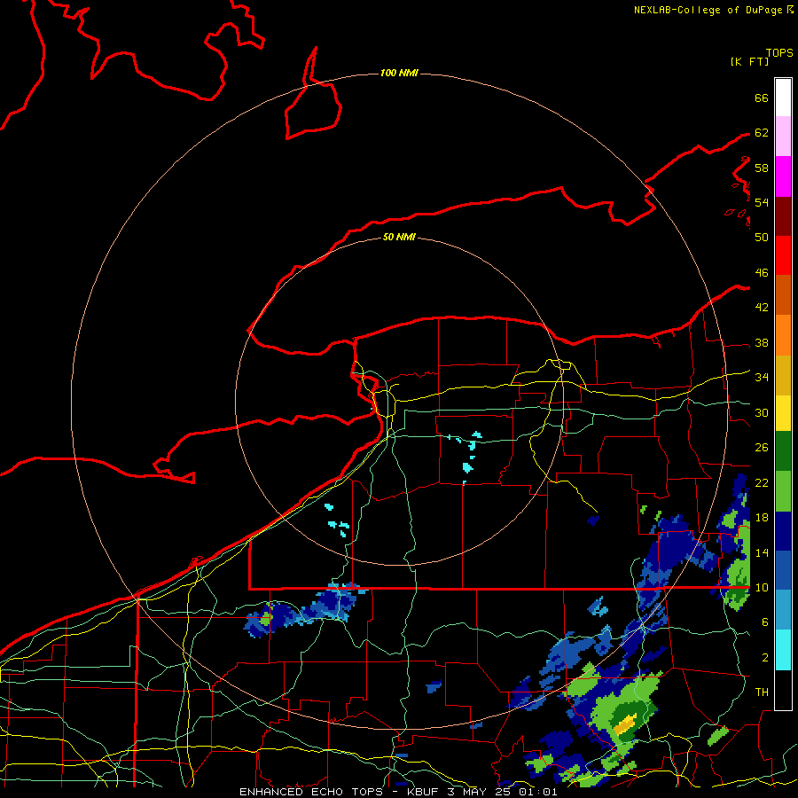Select the navy blue legend swatch
Screen dimensions: 798x798
coord(783,531)
